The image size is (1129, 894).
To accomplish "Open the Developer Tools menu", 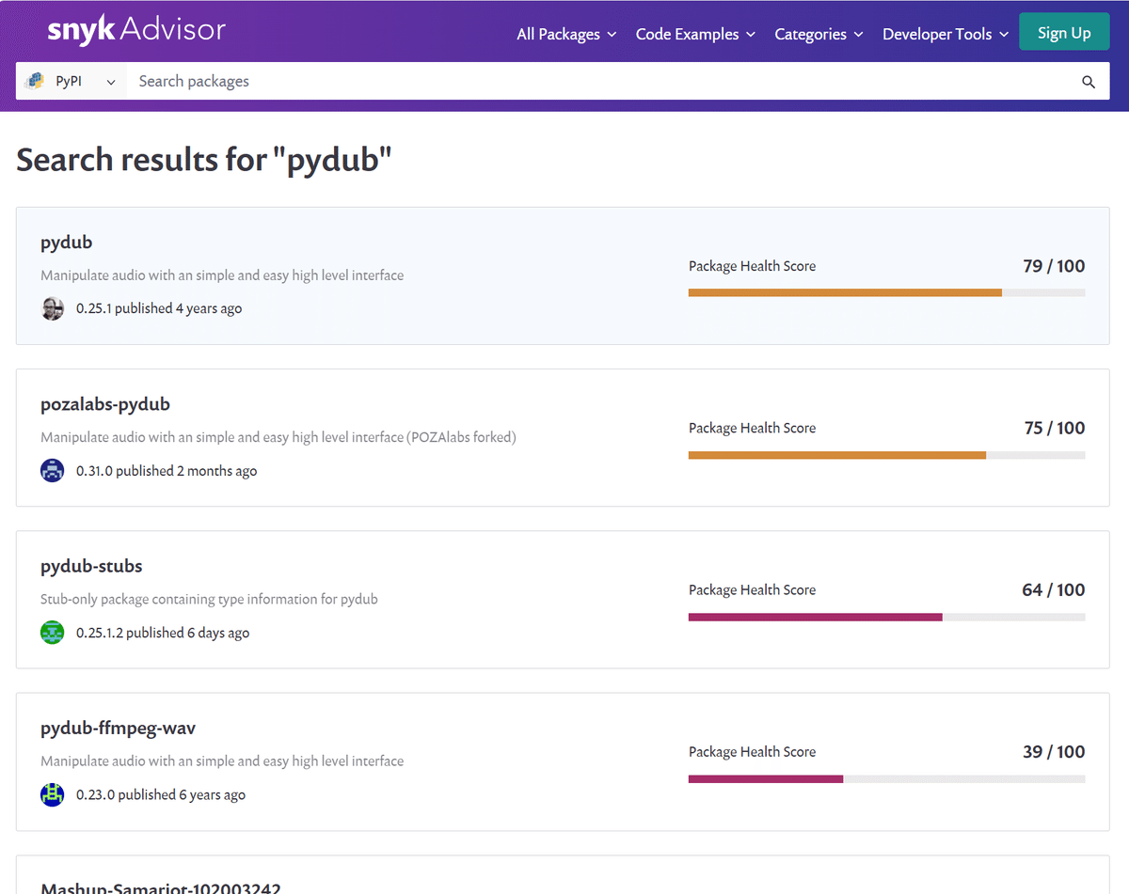I will (x=946, y=34).
